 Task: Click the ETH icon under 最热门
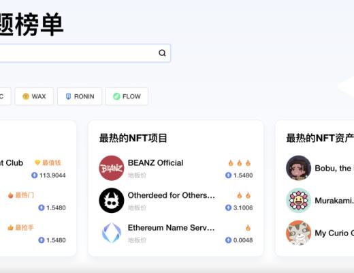pos(42,207)
